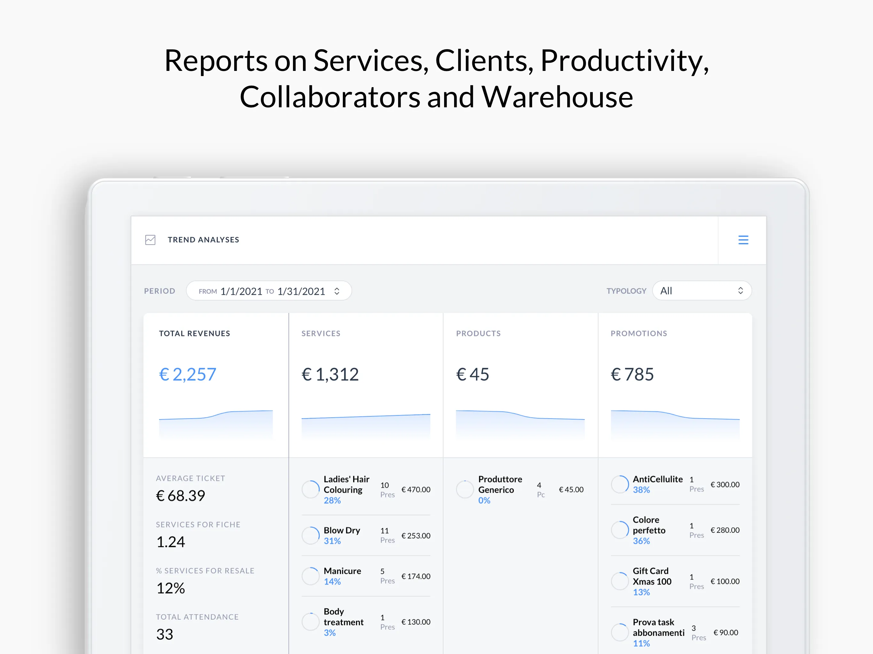Open the Colore perfetto promotion row
873x654 pixels.
click(675, 530)
